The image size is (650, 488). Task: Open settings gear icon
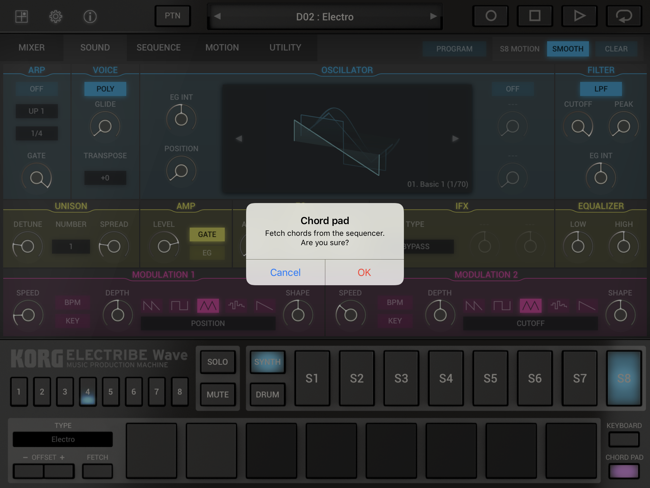pyautogui.click(x=56, y=16)
